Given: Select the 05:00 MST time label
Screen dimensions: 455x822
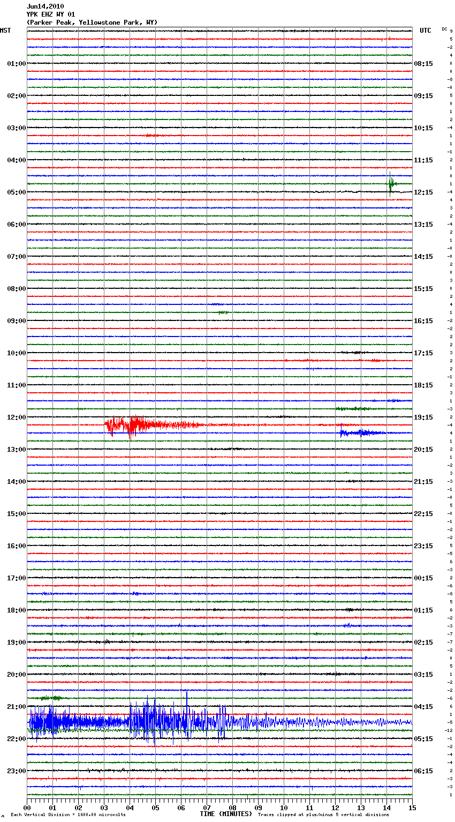Looking at the screenshot, I should (17, 192).
